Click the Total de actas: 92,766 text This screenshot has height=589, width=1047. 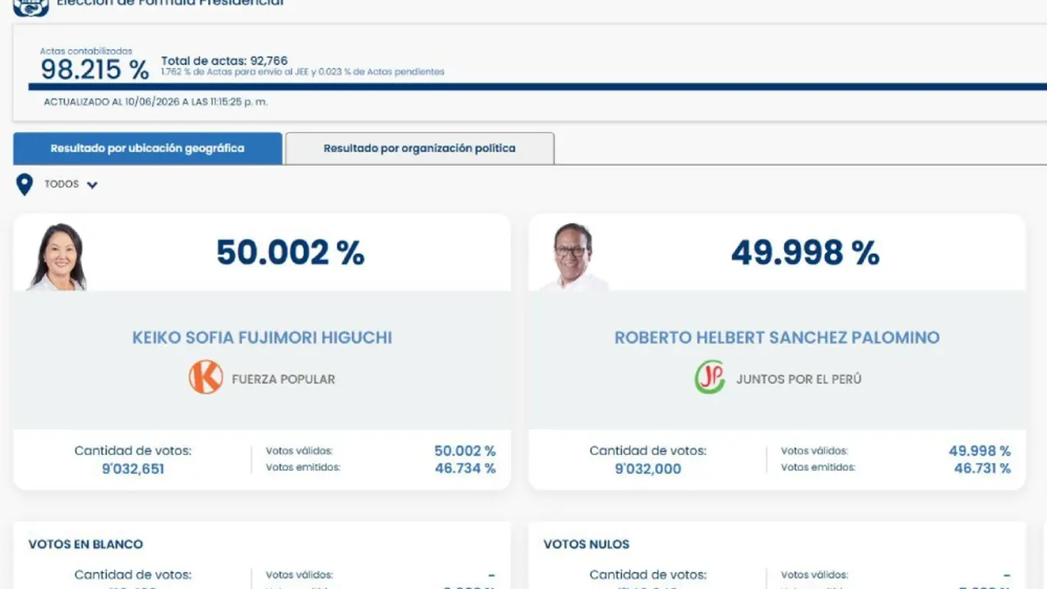225,61
